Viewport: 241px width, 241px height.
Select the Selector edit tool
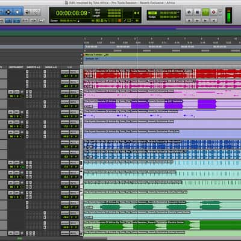8,12
